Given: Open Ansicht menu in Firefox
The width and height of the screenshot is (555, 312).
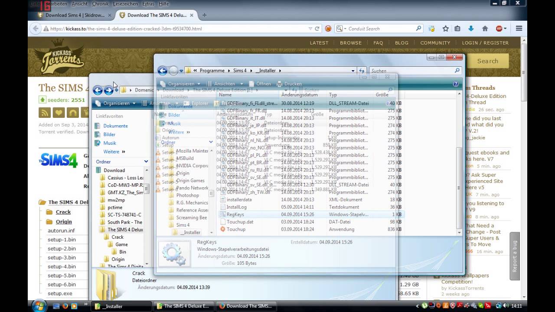Looking at the screenshot, I should tap(79, 3).
